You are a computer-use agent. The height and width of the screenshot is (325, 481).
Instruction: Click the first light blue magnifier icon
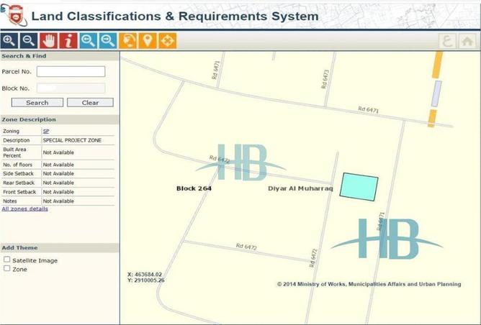[x=88, y=41]
